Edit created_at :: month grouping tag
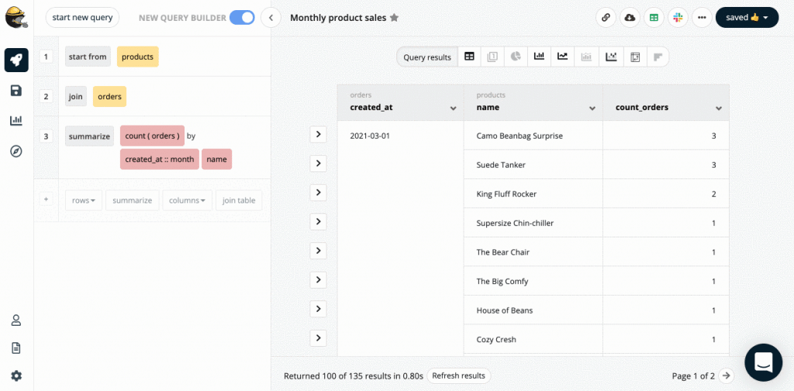 pos(160,159)
